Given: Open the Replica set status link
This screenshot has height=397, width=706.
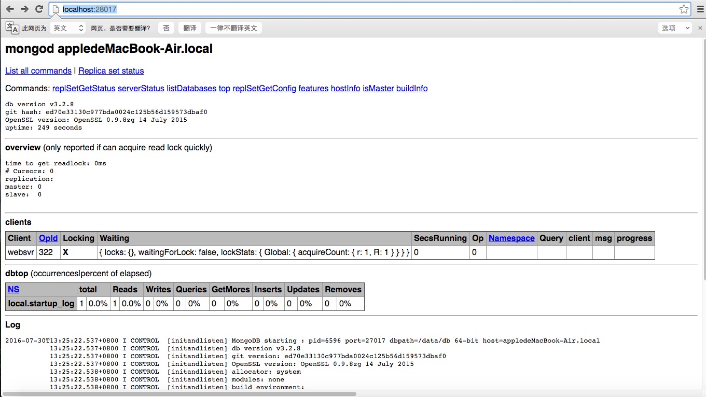Looking at the screenshot, I should [111, 71].
